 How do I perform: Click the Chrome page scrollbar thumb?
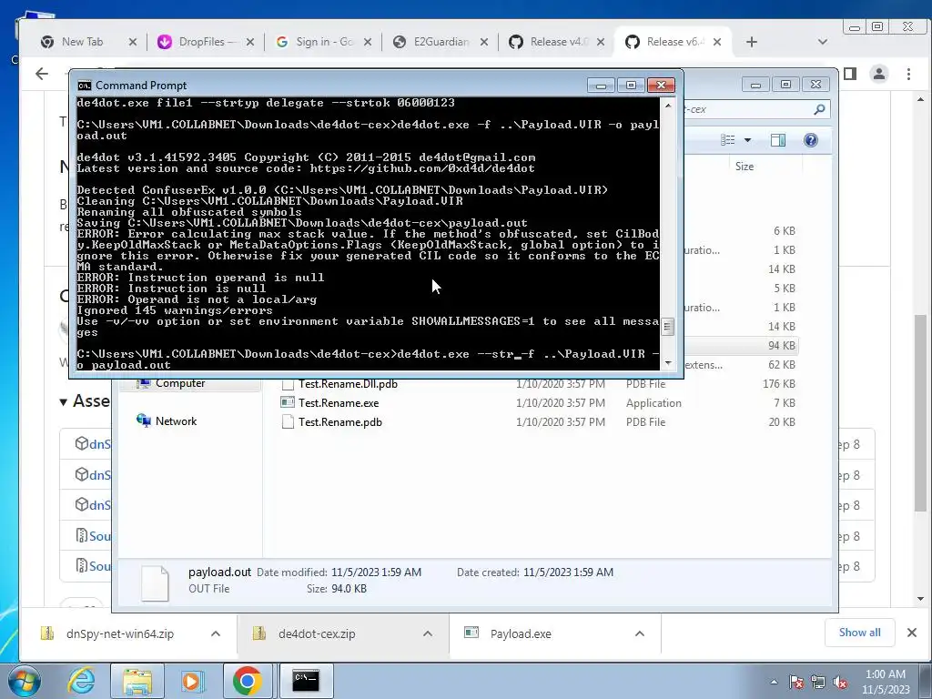pos(920,413)
